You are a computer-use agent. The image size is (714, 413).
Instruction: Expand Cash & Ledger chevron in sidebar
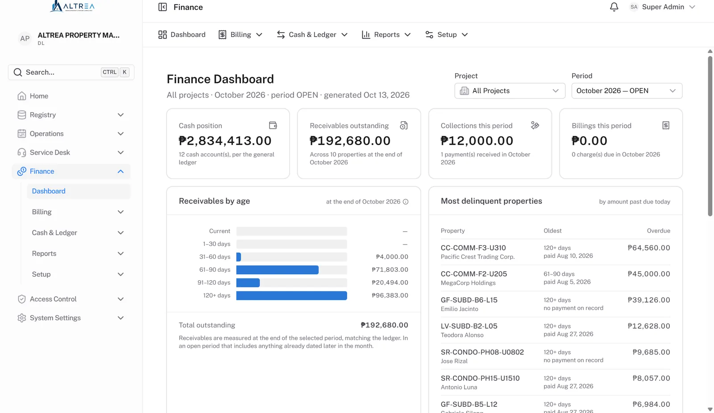pos(120,233)
